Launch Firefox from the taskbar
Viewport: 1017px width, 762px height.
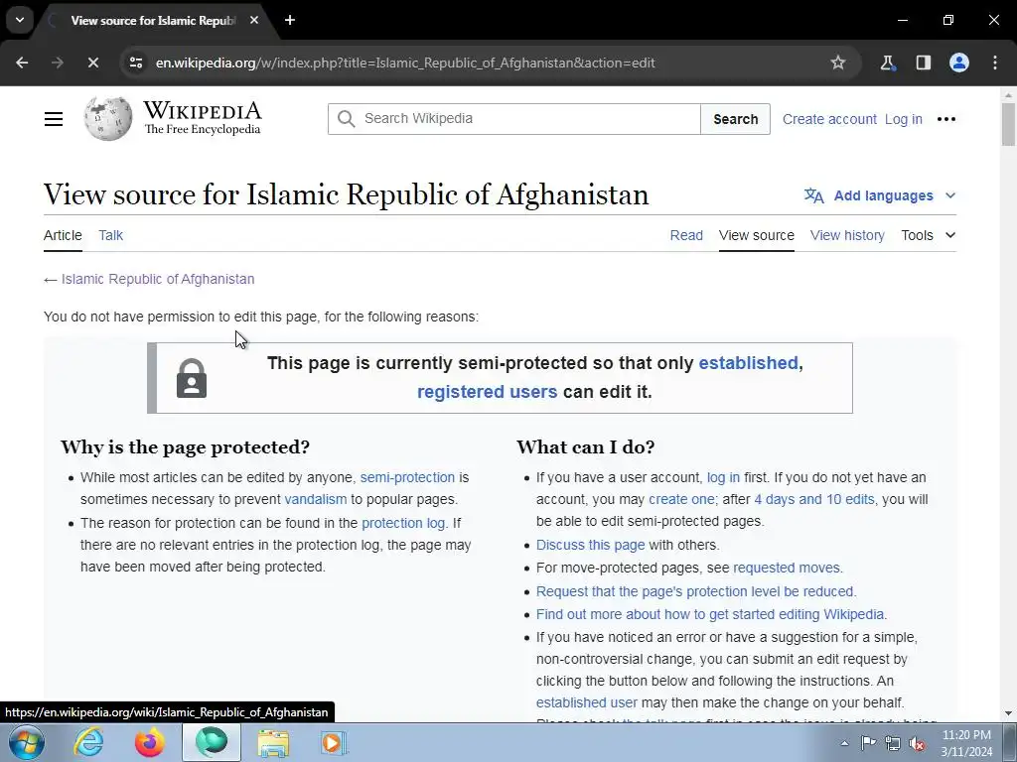pyautogui.click(x=149, y=742)
